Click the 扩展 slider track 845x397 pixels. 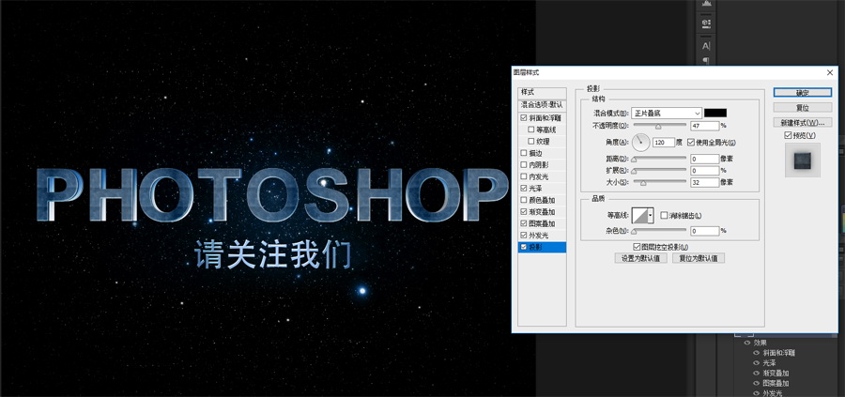[x=659, y=171]
